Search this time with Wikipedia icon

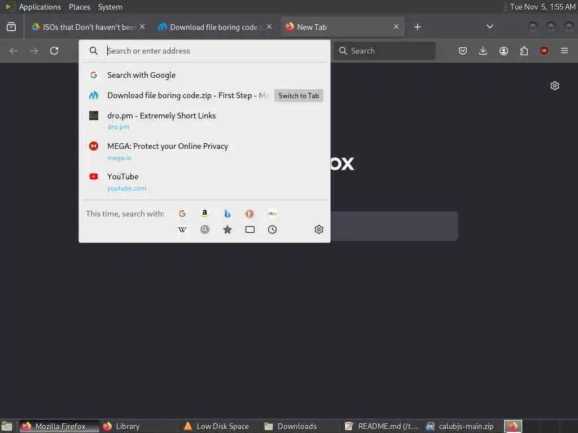tap(182, 230)
